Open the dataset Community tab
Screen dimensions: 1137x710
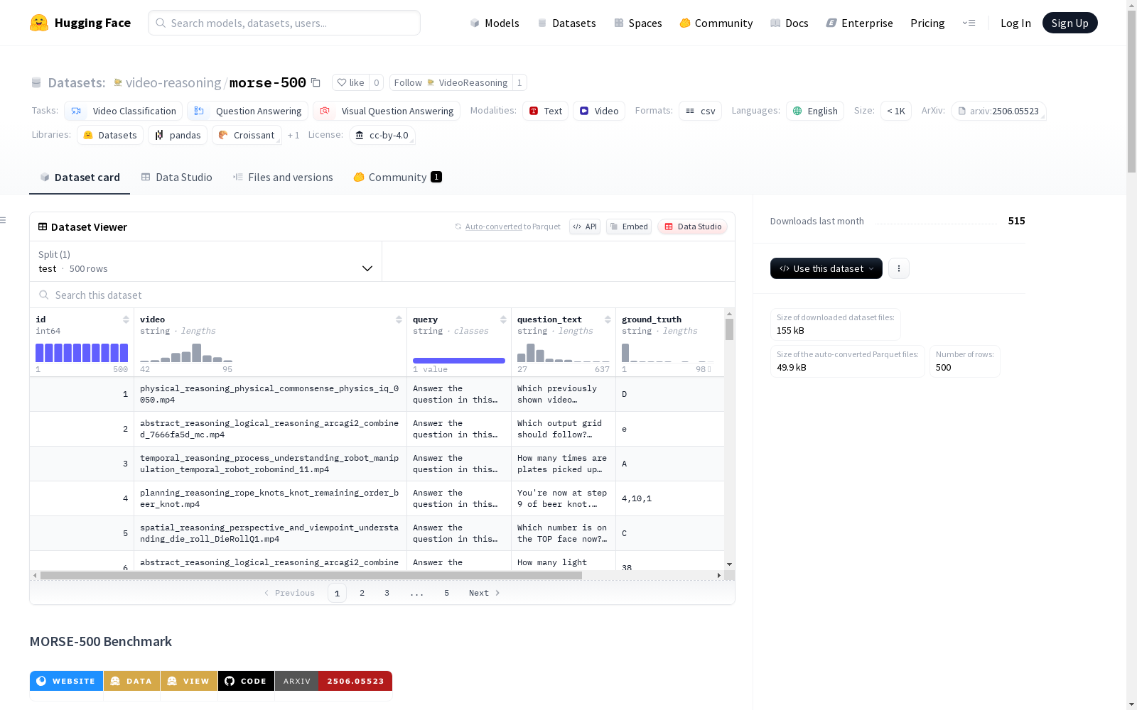pos(397,177)
